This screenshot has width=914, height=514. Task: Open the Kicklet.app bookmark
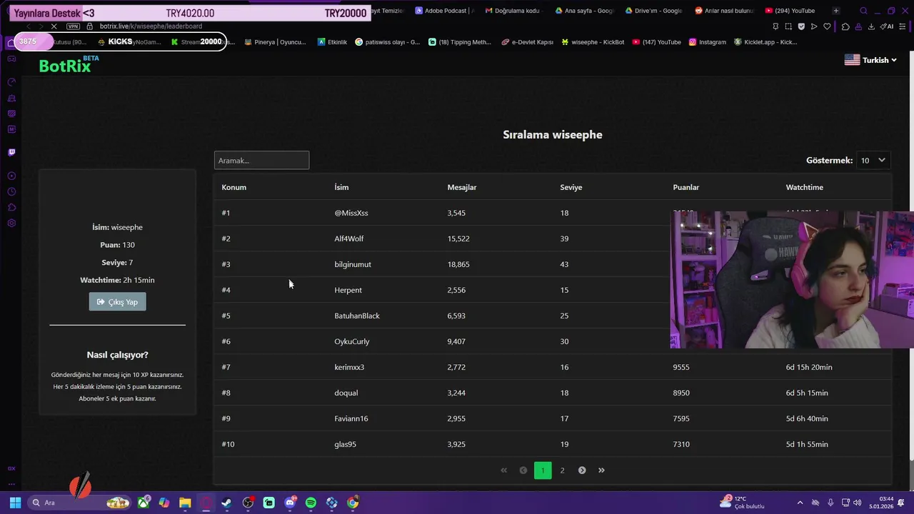click(765, 42)
